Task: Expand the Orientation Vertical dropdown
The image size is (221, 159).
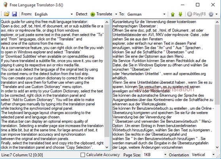Action: point(213,155)
